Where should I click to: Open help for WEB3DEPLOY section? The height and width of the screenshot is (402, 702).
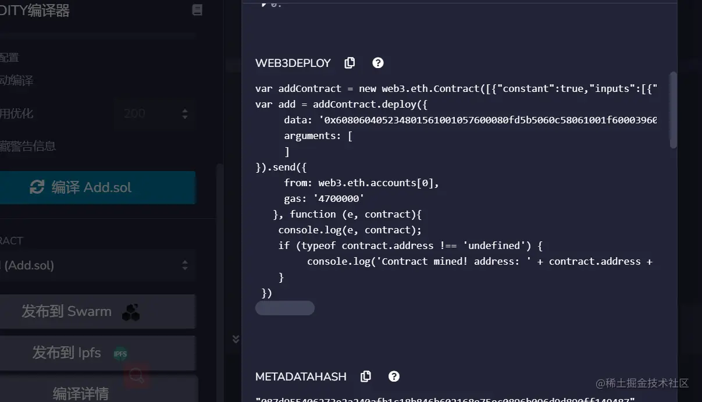[378, 63]
